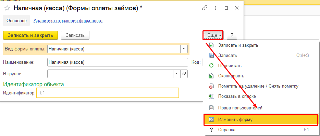320x136 pixels.
Task: Add form to favorites with star icon
Action: click(7, 8)
